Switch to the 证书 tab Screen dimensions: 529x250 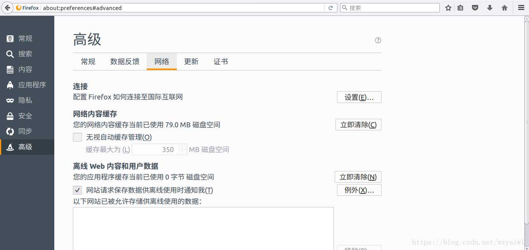[221, 61]
